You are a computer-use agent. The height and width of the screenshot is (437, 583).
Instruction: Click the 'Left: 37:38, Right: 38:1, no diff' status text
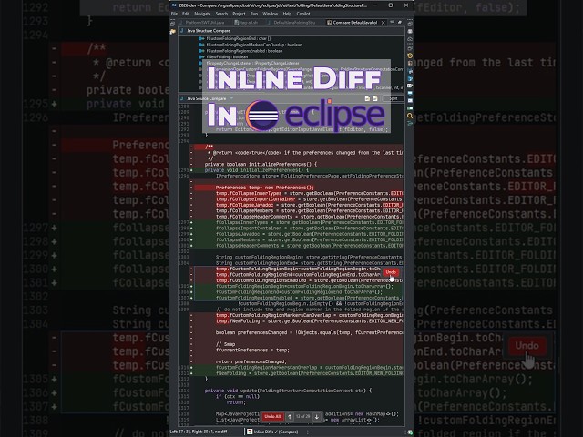(x=199, y=432)
